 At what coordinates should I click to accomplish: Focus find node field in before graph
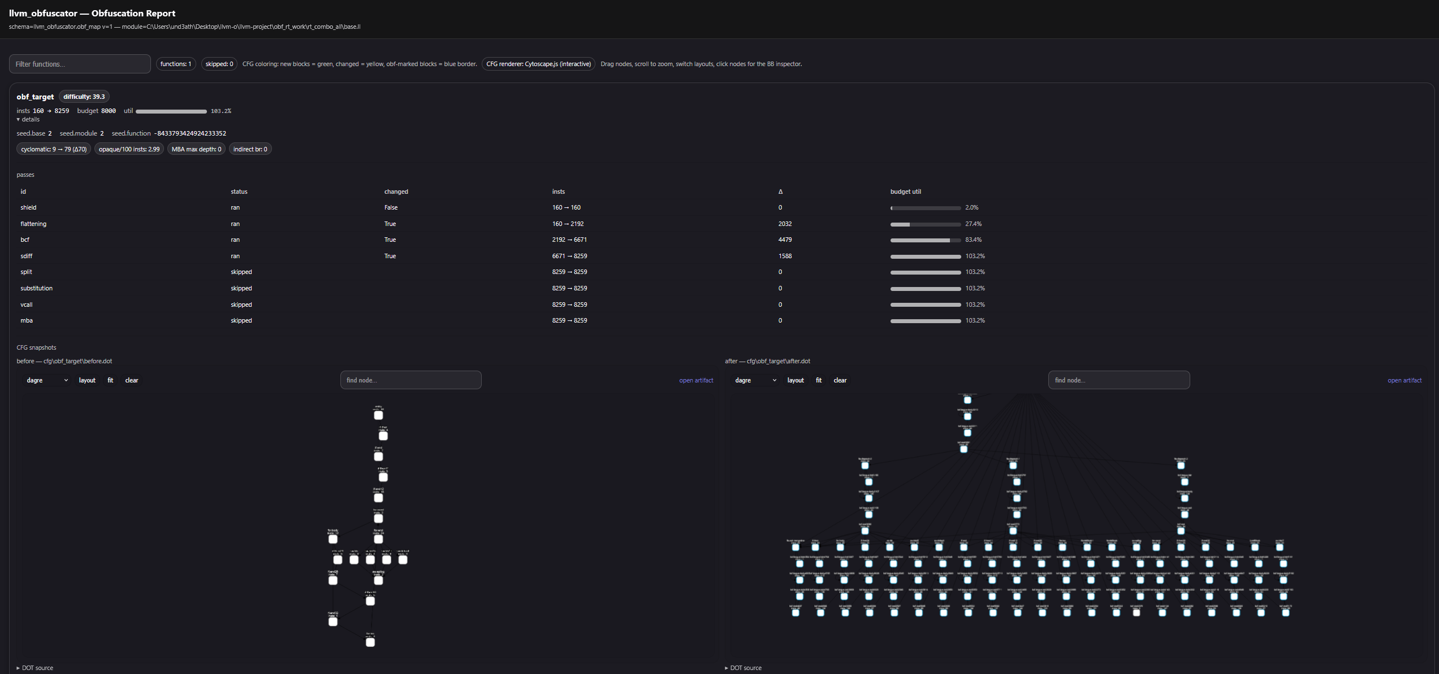(411, 380)
